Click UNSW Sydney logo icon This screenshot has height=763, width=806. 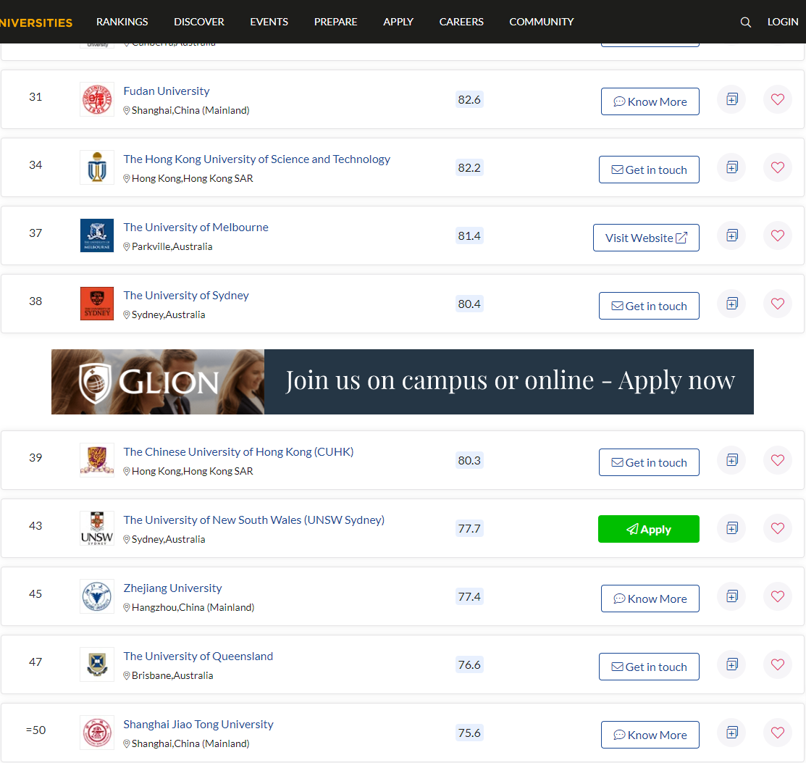click(97, 528)
